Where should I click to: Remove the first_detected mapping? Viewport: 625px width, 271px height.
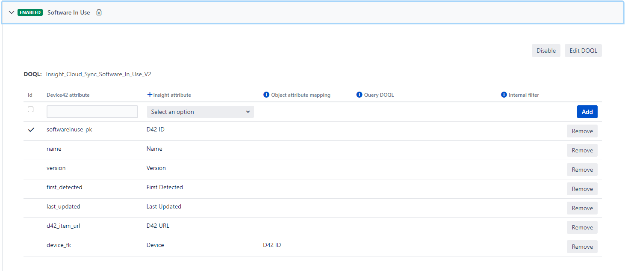tap(582, 189)
